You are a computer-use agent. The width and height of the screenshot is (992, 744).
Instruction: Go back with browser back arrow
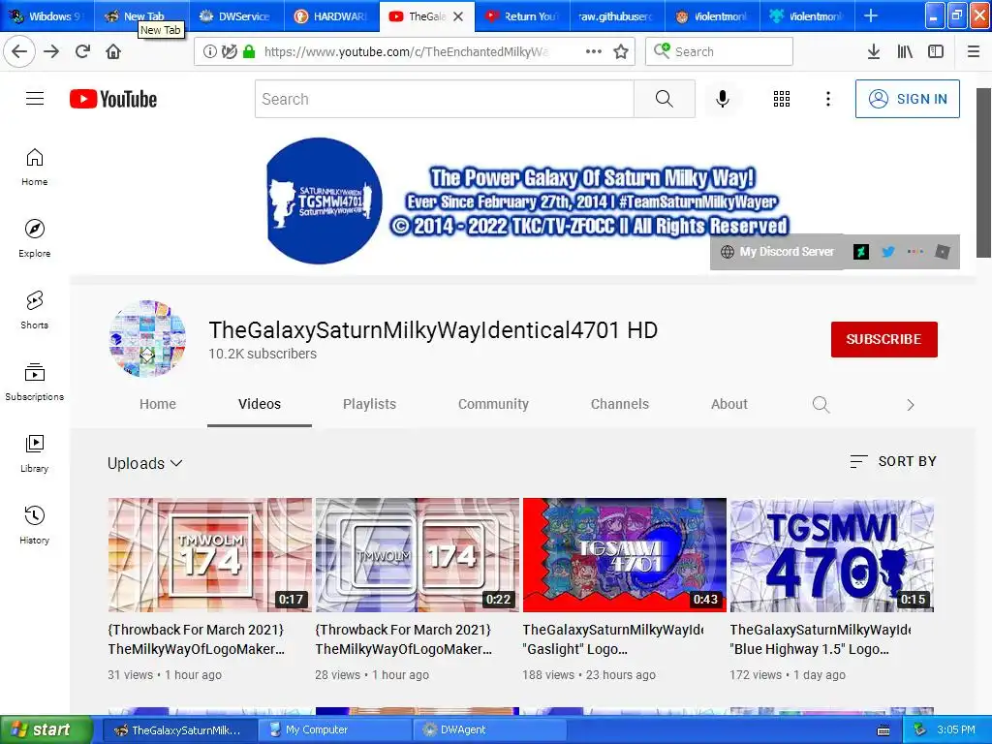[19, 51]
